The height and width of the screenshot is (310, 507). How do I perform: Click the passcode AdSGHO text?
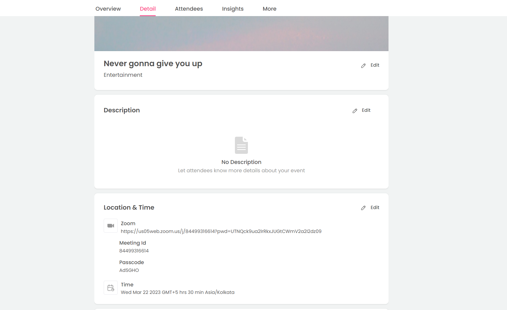129,270
